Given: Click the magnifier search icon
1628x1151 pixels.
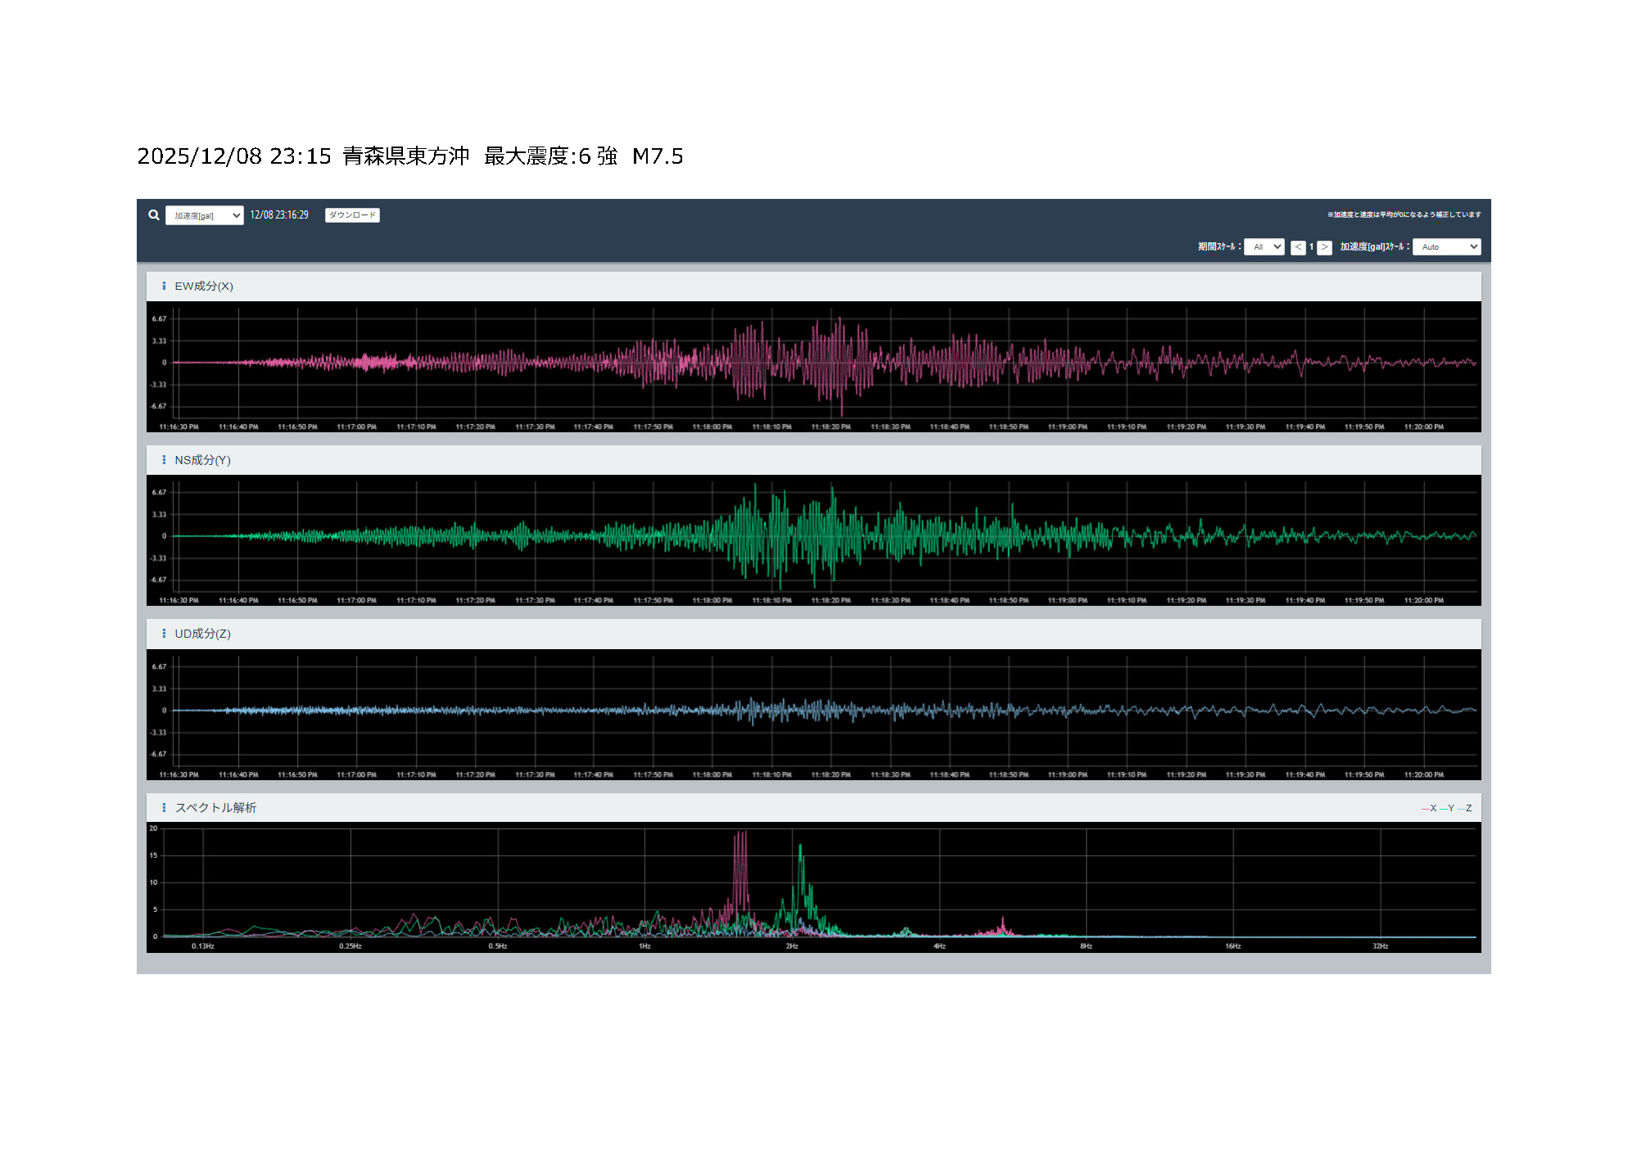Looking at the screenshot, I should click(x=154, y=215).
